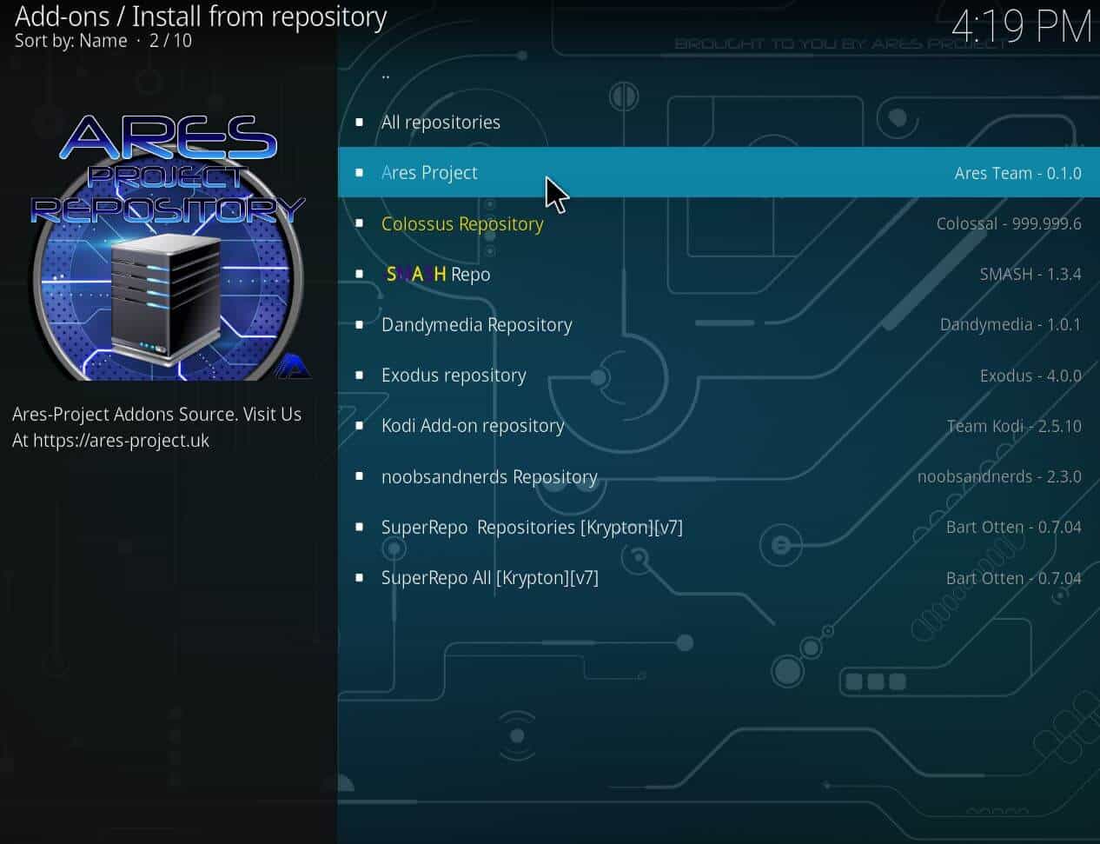Open Kodi Add-on repository
This screenshot has width=1100, height=844.
(719, 426)
